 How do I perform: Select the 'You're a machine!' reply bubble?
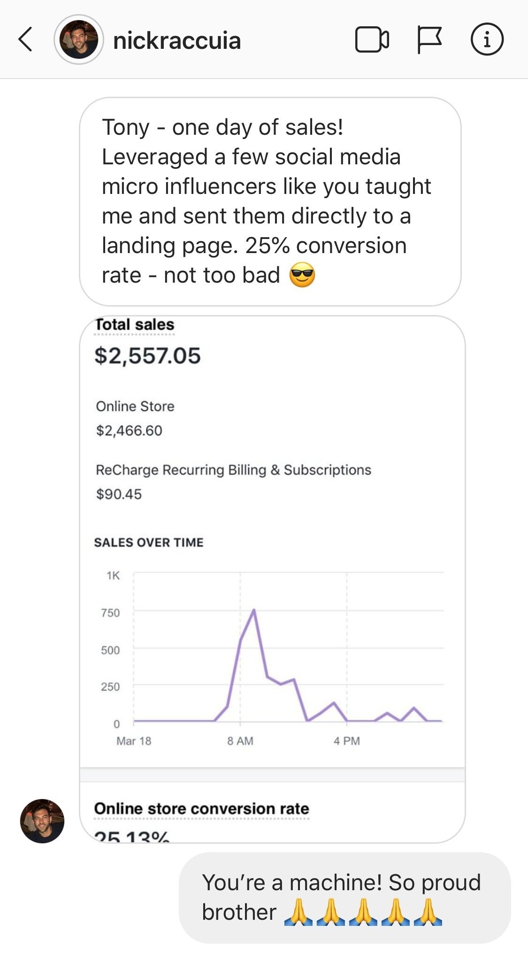(345, 898)
